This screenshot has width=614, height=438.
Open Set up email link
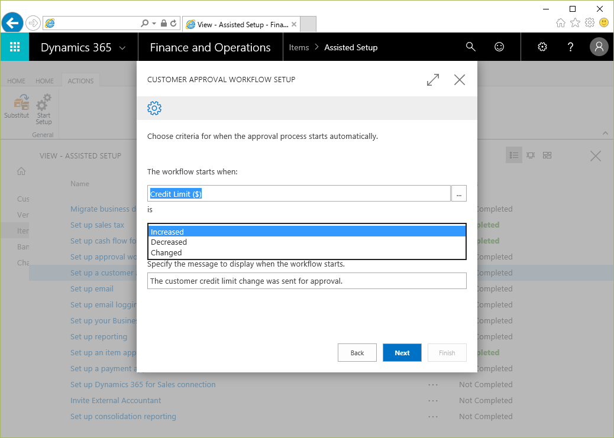coord(92,288)
